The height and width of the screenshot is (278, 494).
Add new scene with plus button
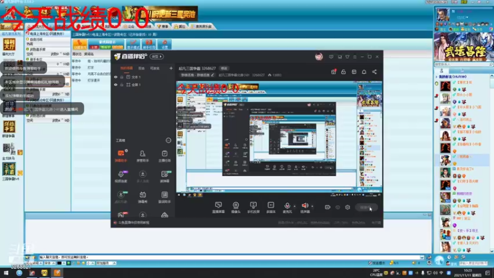[171, 68]
